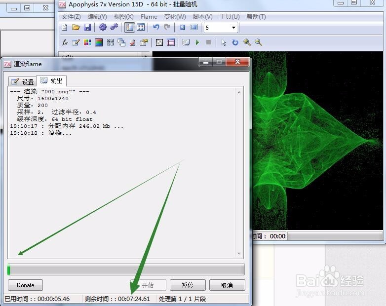Open the 帮助(T) menu
386x306 pixels.
pos(256,16)
